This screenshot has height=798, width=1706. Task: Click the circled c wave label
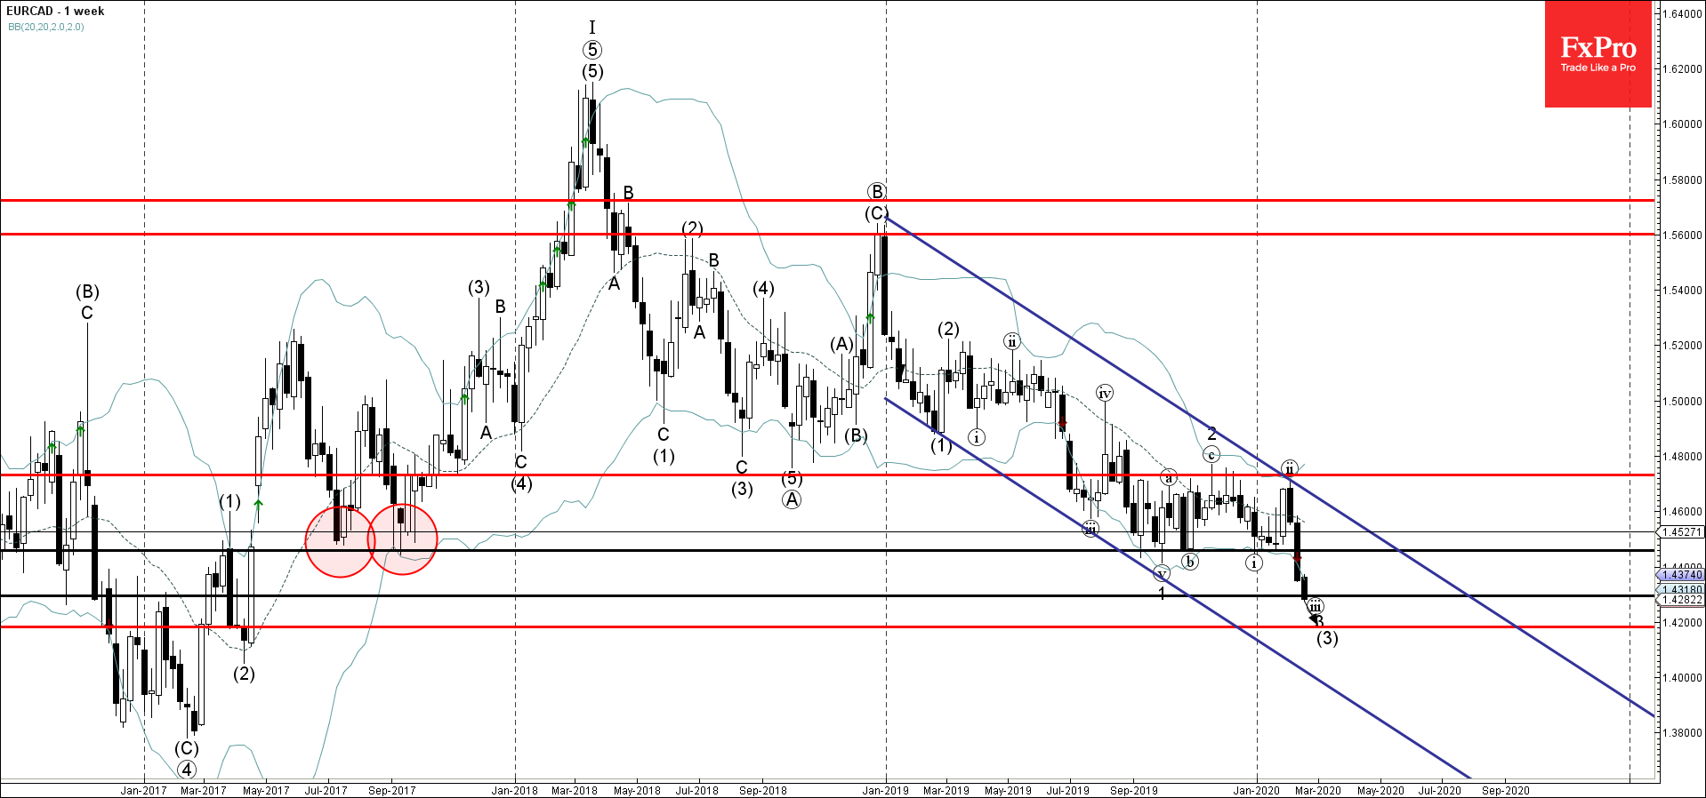point(1211,454)
